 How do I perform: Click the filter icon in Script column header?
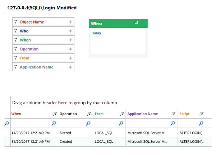click(201, 114)
